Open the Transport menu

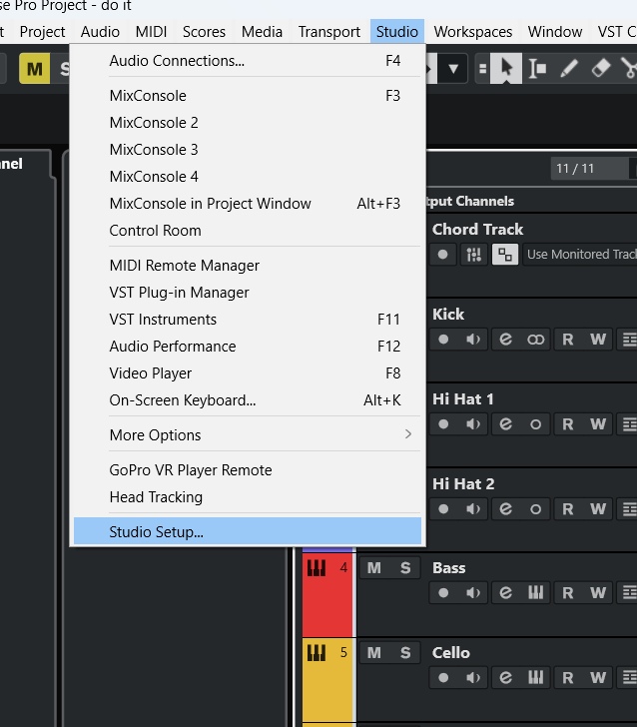(x=329, y=32)
